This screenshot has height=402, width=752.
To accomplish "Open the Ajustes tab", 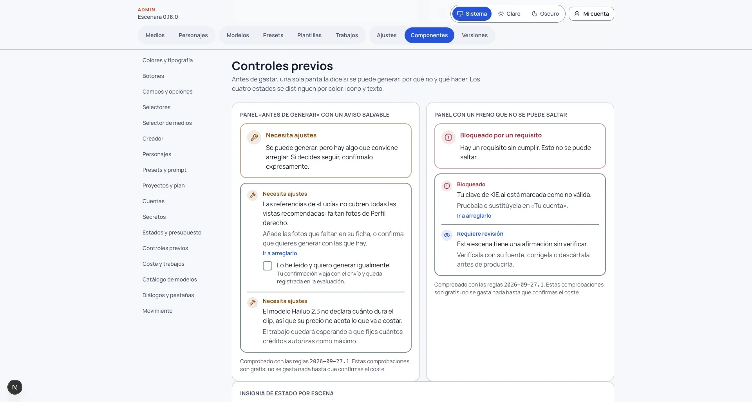I will coord(387,35).
